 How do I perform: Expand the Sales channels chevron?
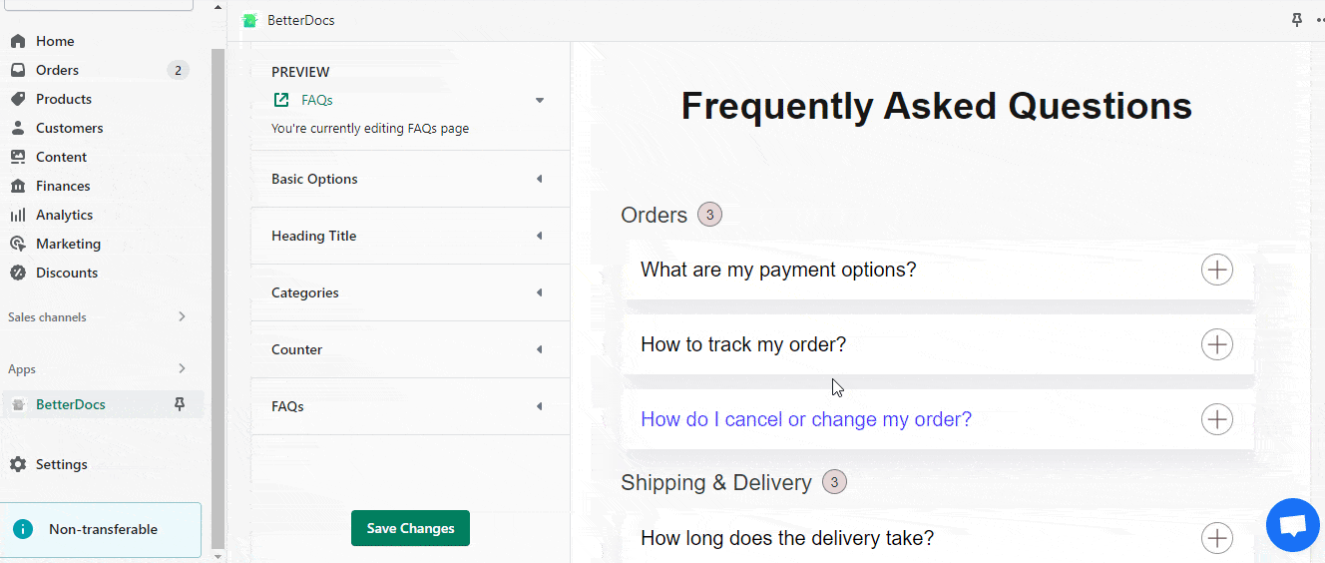click(x=182, y=316)
